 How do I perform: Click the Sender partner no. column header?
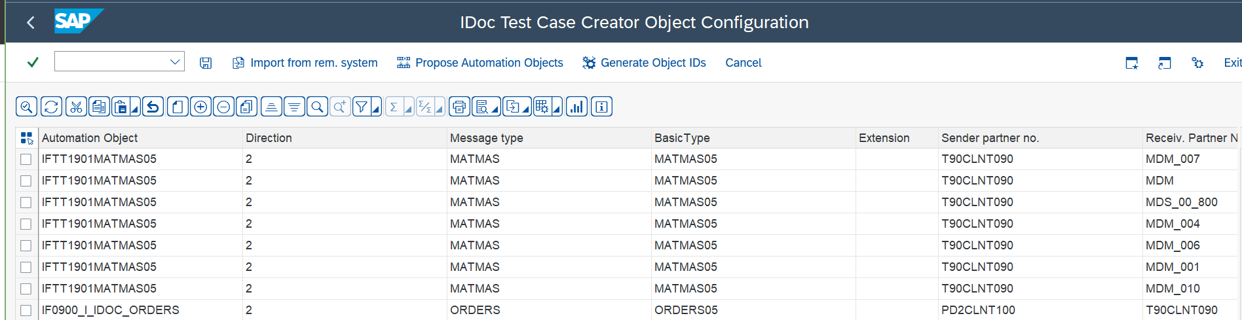[990, 138]
